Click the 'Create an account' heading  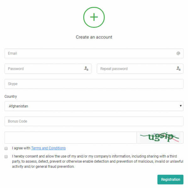pyautogui.click(x=94, y=37)
